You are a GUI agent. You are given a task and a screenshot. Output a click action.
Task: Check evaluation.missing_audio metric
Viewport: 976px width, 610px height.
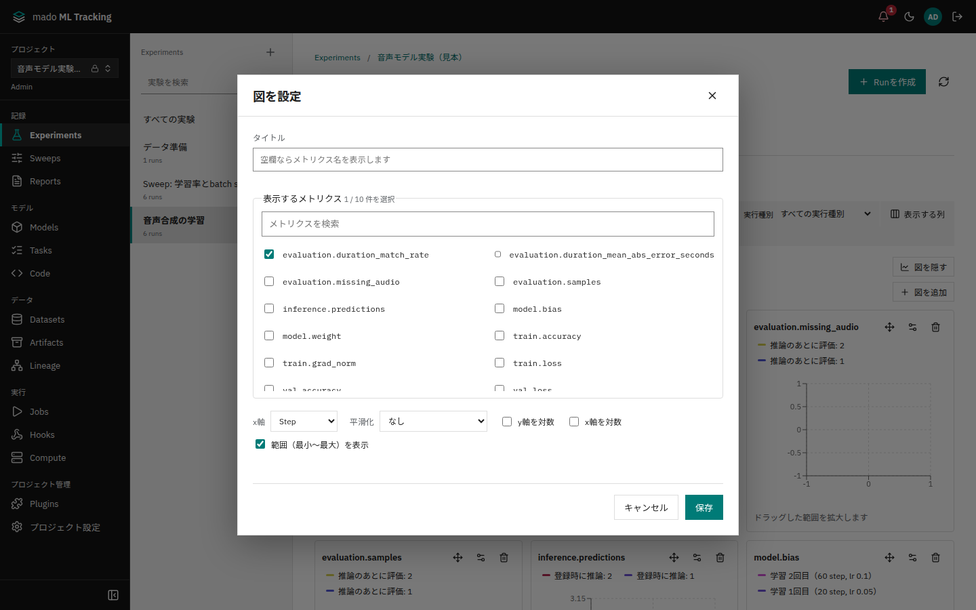(x=269, y=281)
